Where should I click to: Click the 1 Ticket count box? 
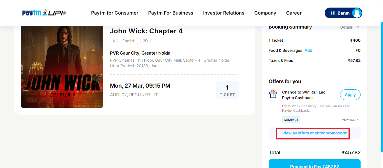tap(227, 90)
